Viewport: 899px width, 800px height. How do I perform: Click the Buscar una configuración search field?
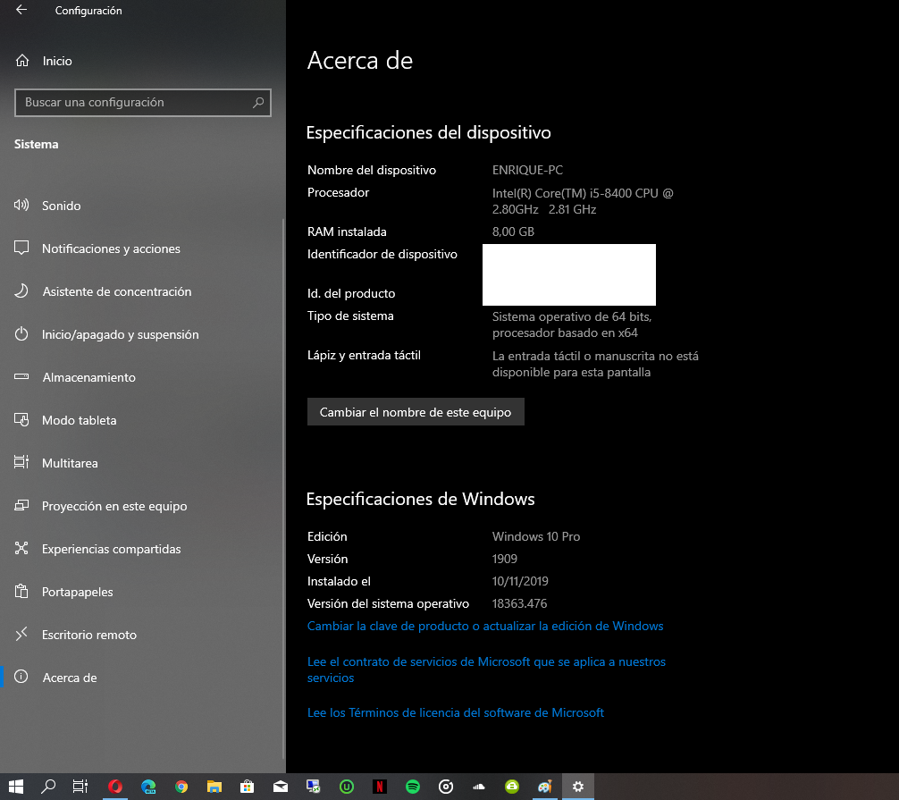pyautogui.click(x=143, y=103)
